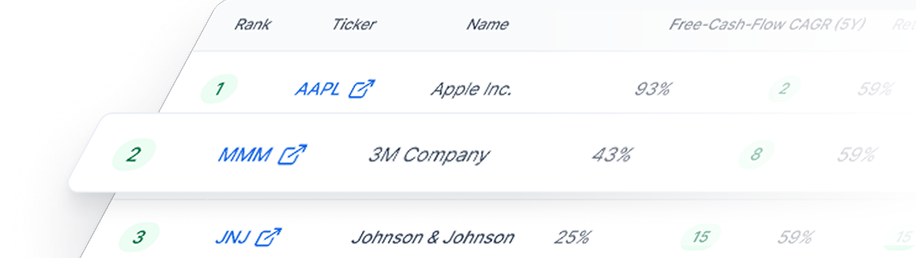The width and height of the screenshot is (916, 258).
Task: Open the external link icon beside MMM
Action: pyautogui.click(x=293, y=154)
